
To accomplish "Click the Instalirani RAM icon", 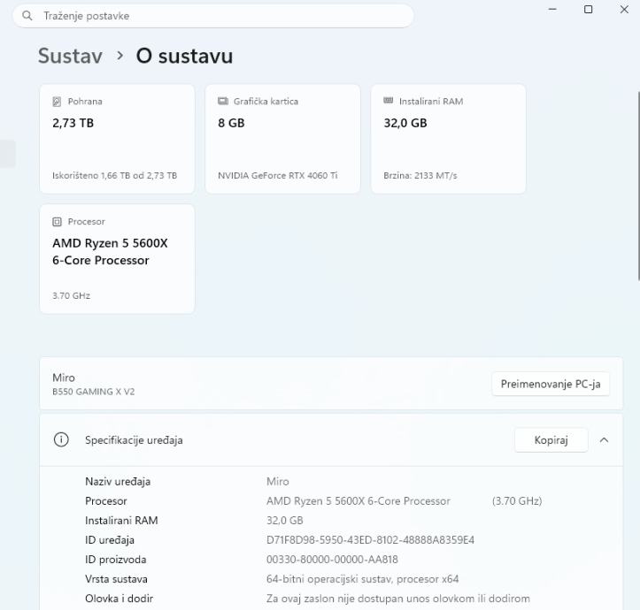I will [x=389, y=102].
